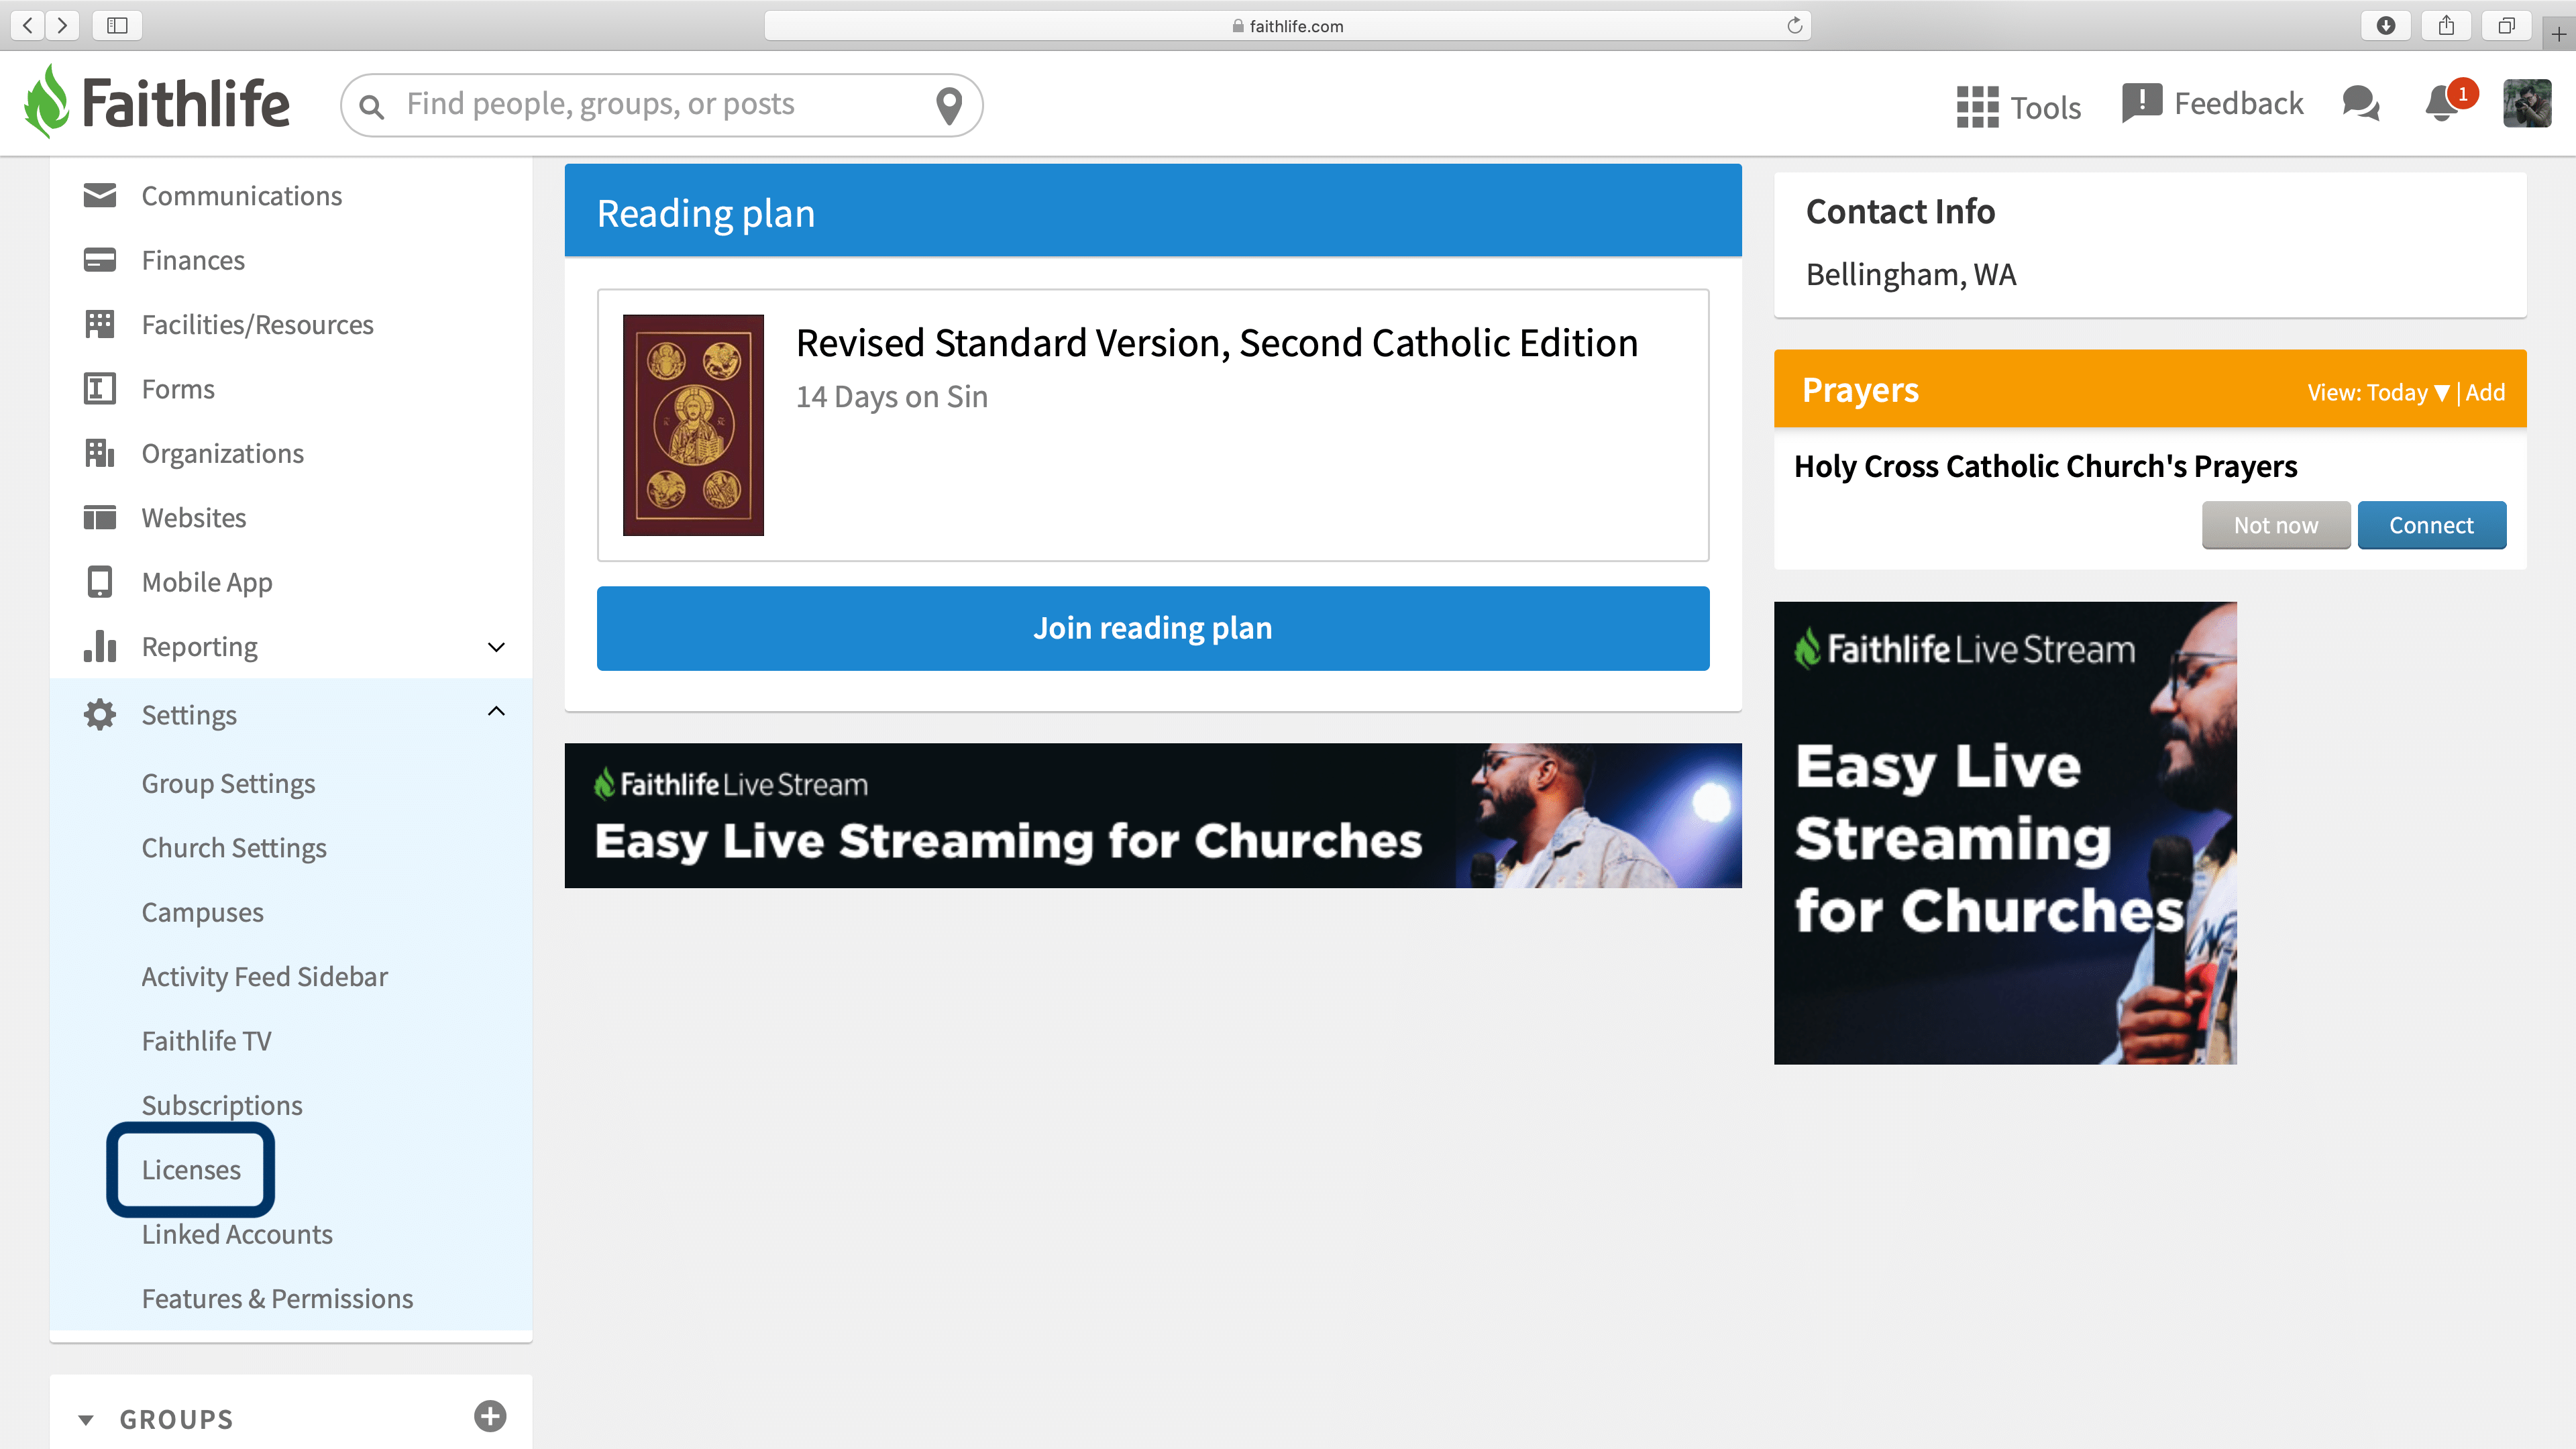The width and height of the screenshot is (2576, 1449).
Task: Select Church Settings
Action: click(234, 847)
